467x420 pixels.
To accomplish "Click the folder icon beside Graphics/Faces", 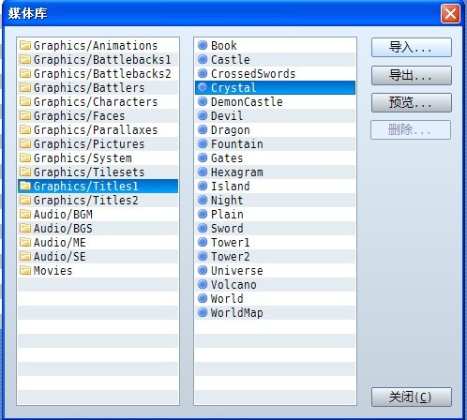I will [x=25, y=115].
